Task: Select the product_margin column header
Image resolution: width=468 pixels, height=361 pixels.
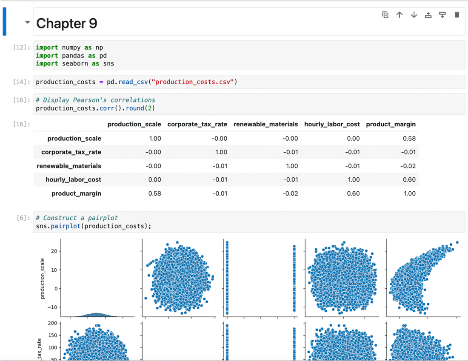Action: pyautogui.click(x=391, y=124)
